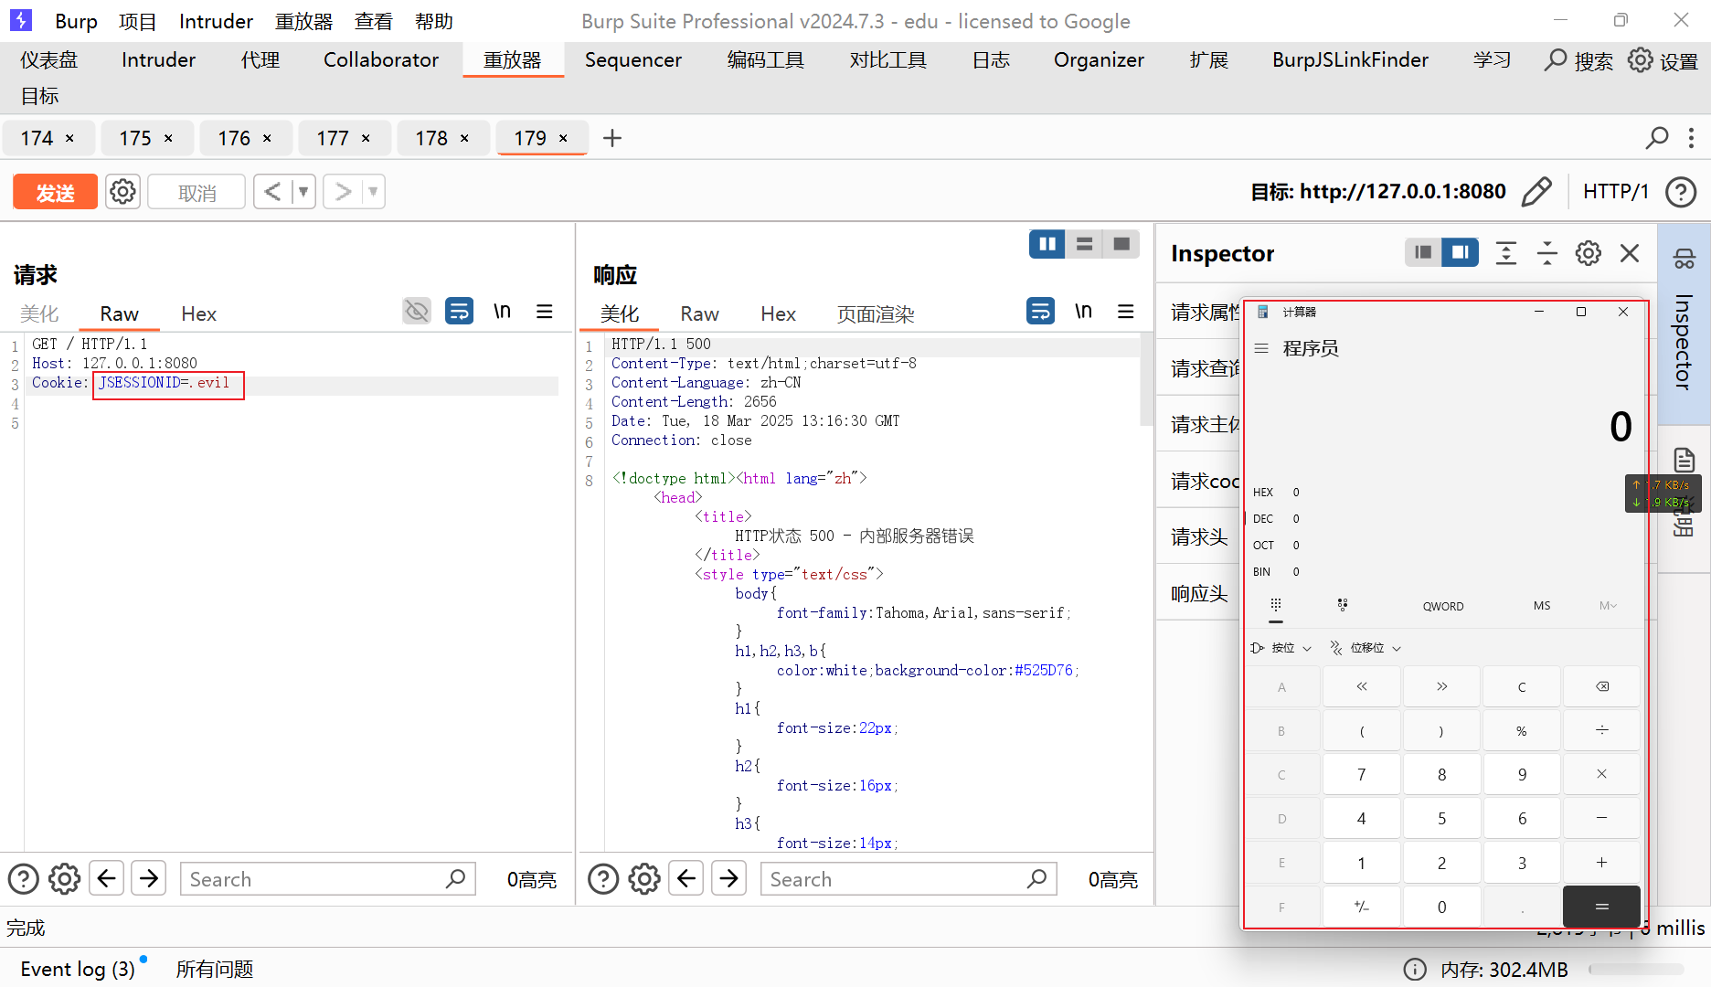Open 设置 settings gear
The width and height of the screenshot is (1711, 987).
tap(1663, 60)
